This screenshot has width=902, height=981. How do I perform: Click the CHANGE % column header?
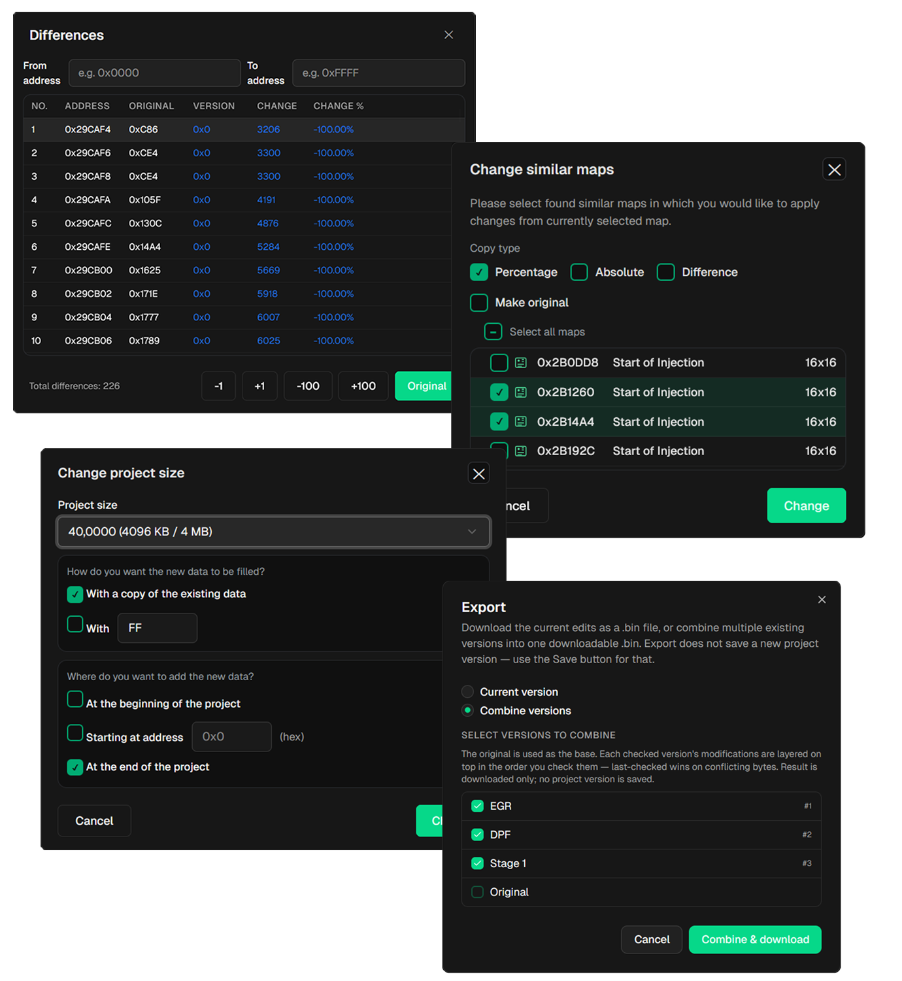[x=339, y=106]
